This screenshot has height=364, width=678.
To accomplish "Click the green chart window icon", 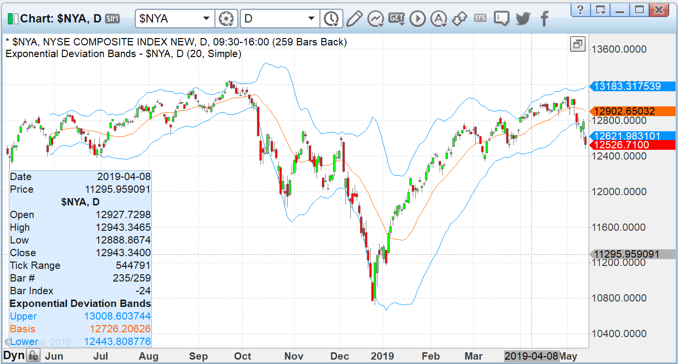I will (13, 19).
